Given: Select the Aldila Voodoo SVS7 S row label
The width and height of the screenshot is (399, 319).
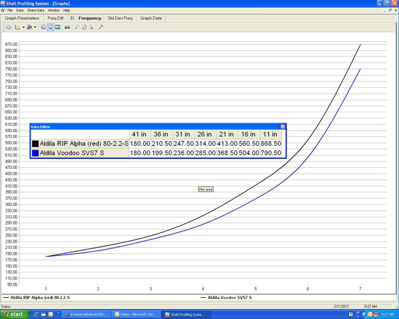Looking at the screenshot, I should pyautogui.click(x=72, y=153).
